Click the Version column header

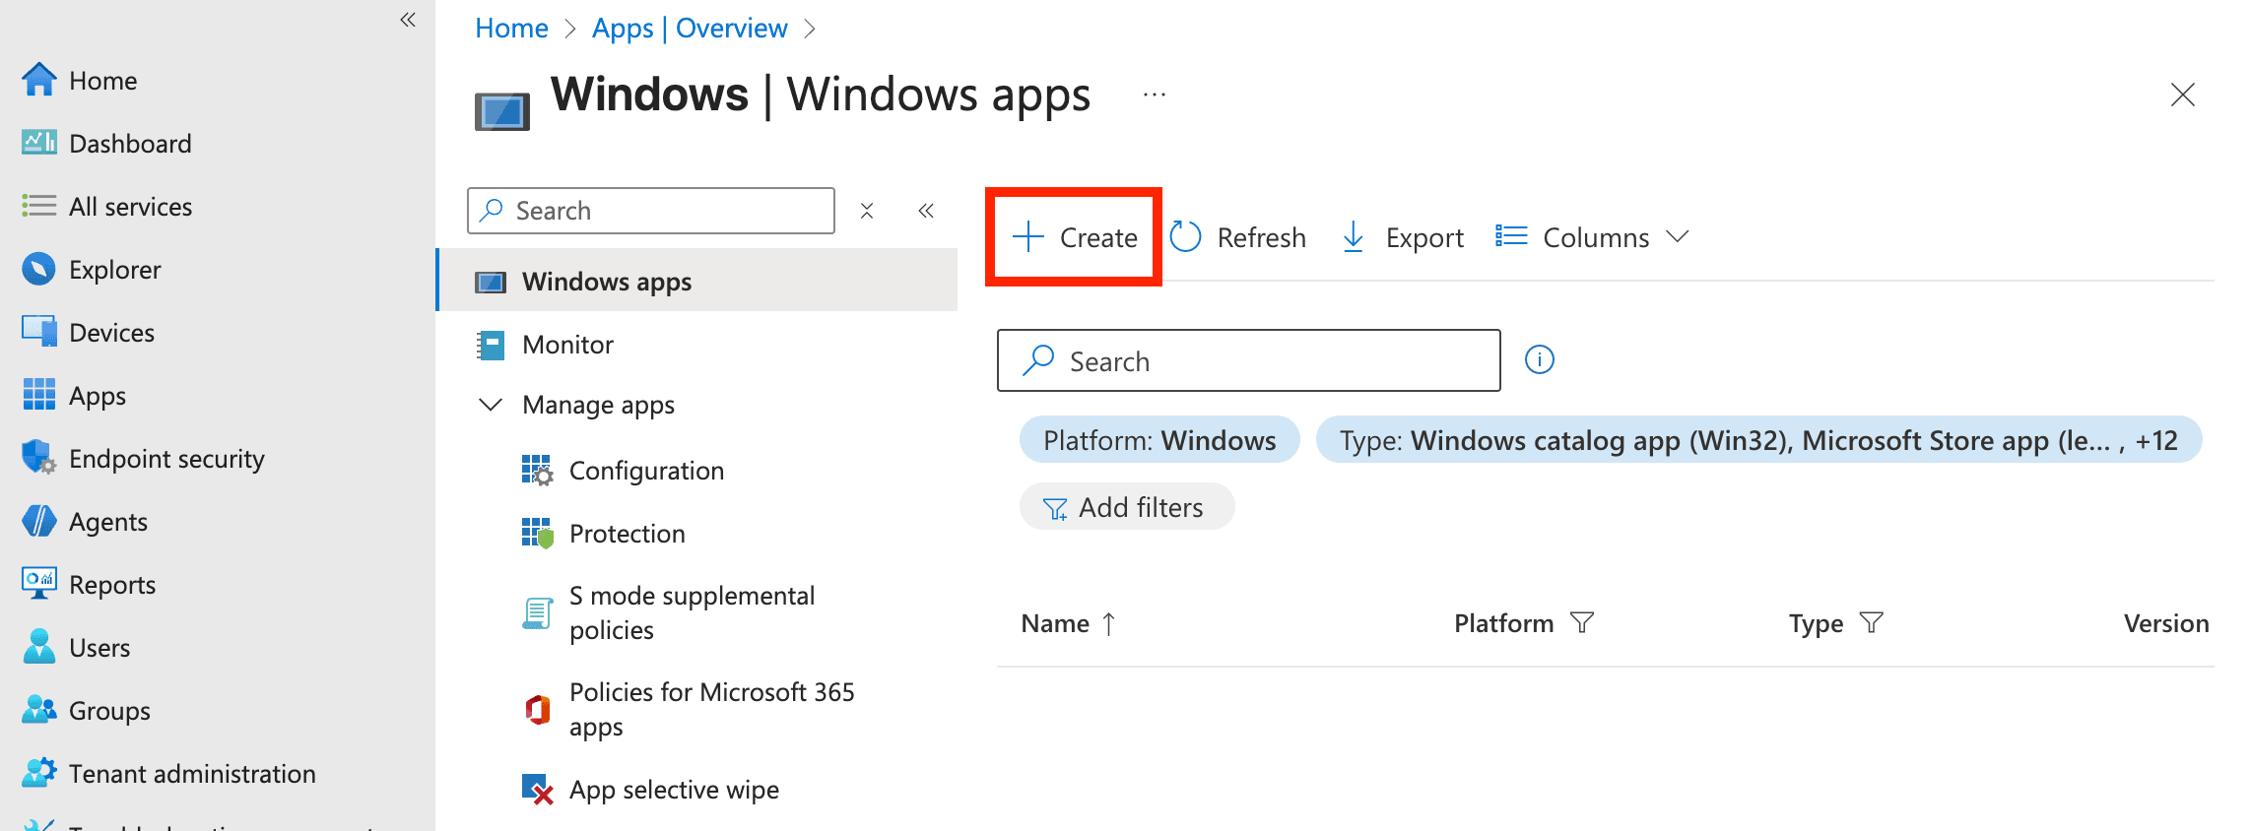pos(2166,623)
